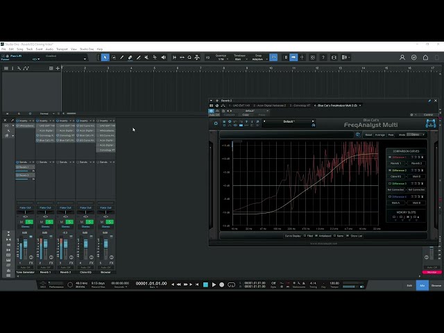Click the Reset button in FreqAnalyst
The width and height of the screenshot is (444, 333).
(x=368, y=135)
